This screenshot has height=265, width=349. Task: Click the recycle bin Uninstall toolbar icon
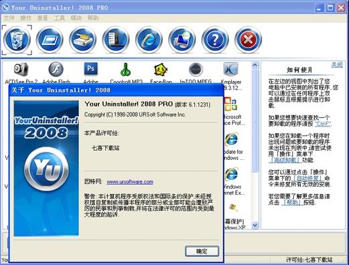coord(17,39)
